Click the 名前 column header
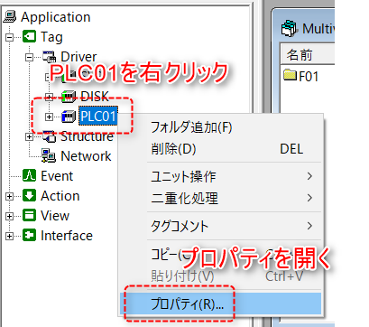The image size is (369, 327). (x=308, y=55)
